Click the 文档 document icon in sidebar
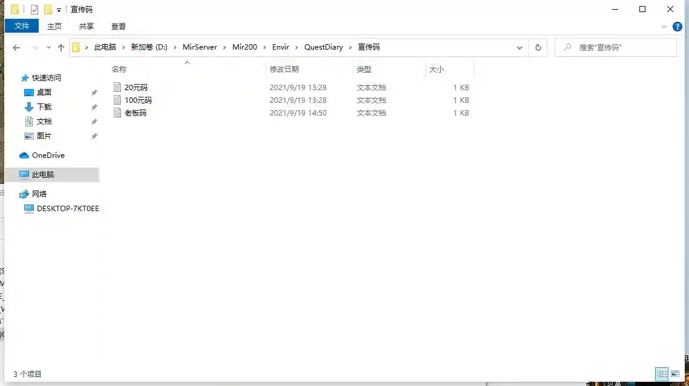The image size is (689, 386). tap(28, 122)
